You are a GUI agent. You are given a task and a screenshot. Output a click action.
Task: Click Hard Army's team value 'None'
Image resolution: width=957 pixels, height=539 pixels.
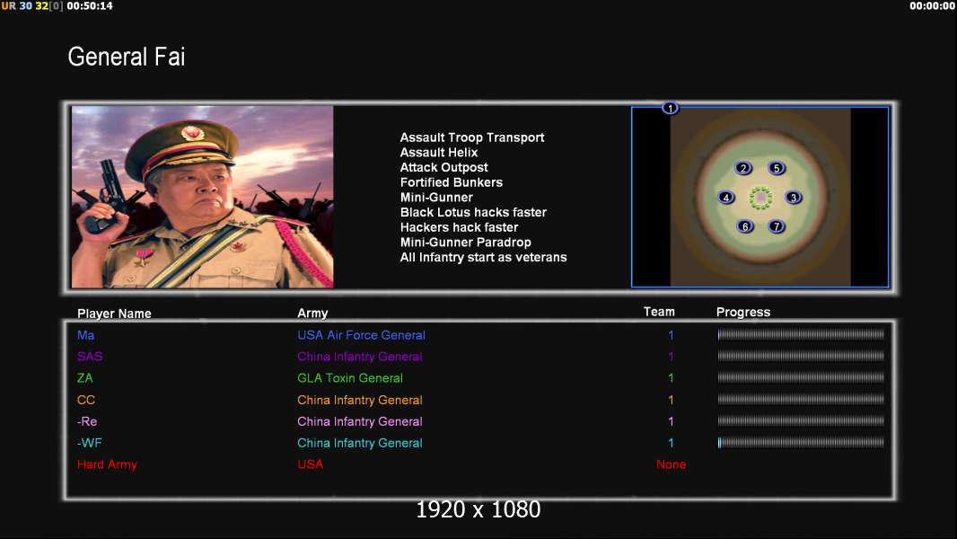point(671,464)
